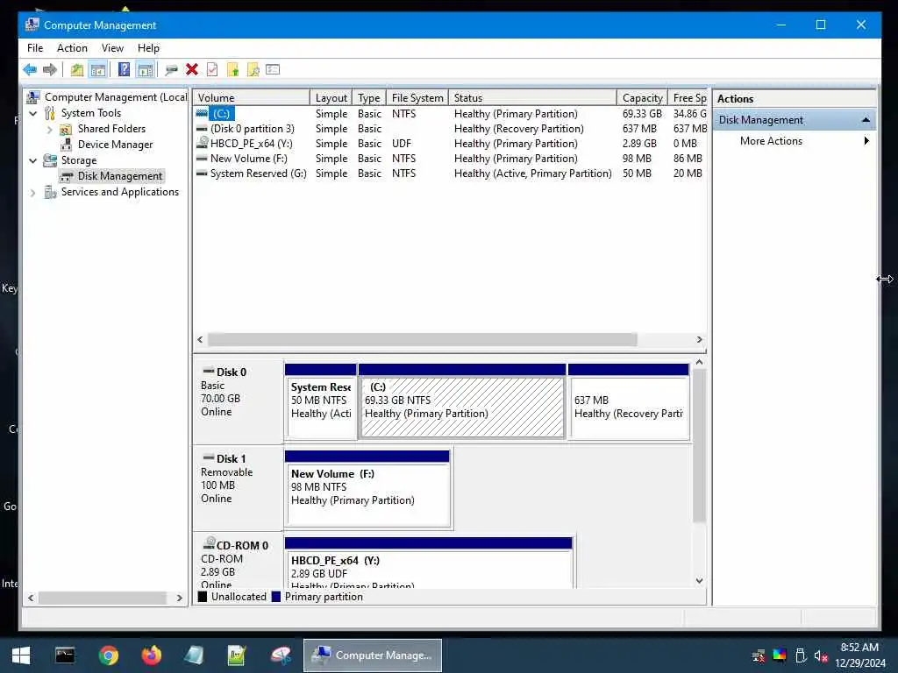Select the (Disk 0 partition 3) row
The image size is (898, 673).
click(450, 129)
